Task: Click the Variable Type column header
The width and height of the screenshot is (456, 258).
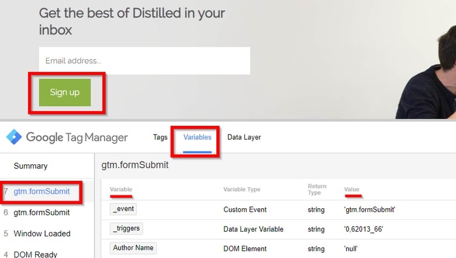Action: tap(241, 190)
